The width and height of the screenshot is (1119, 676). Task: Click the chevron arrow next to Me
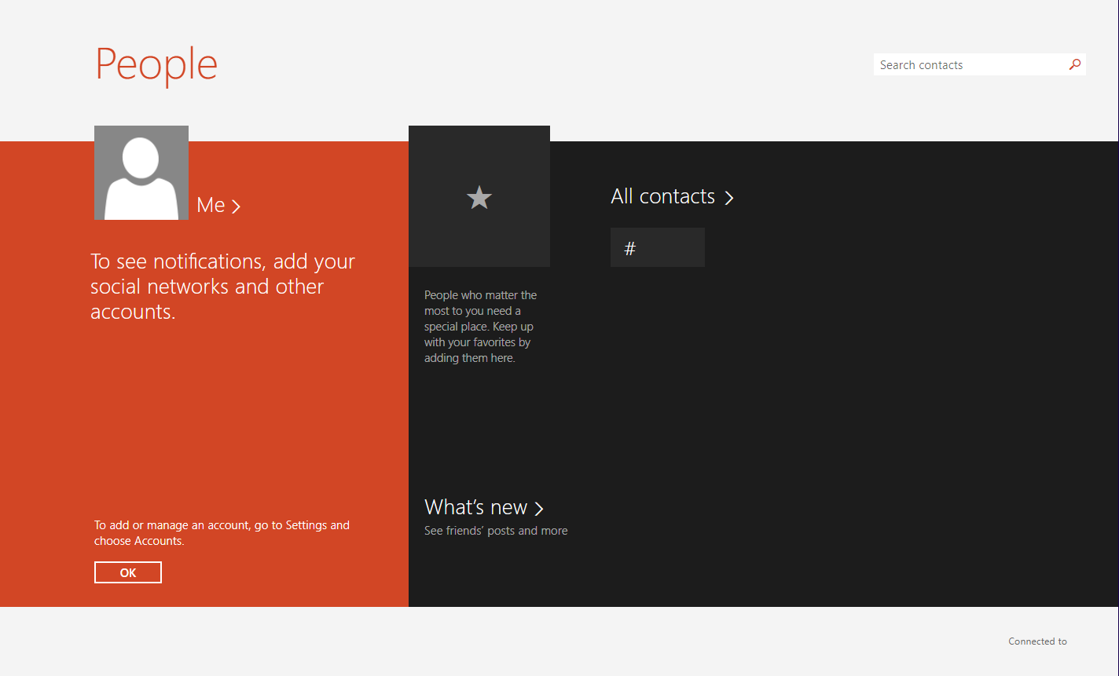click(x=237, y=206)
